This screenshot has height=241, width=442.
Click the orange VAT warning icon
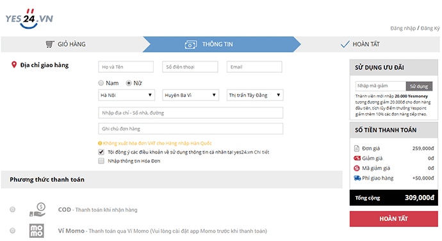click(100, 143)
